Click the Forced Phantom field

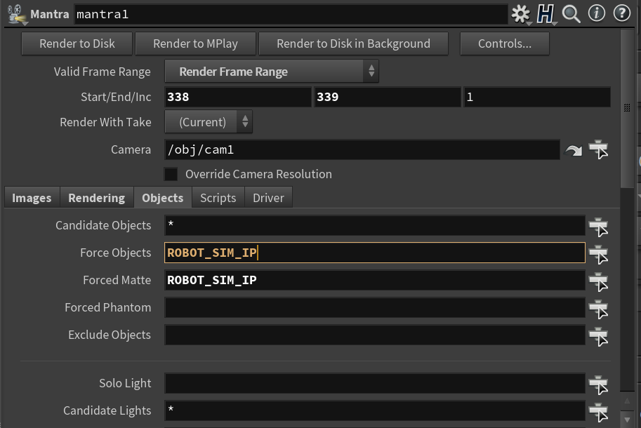coord(375,307)
